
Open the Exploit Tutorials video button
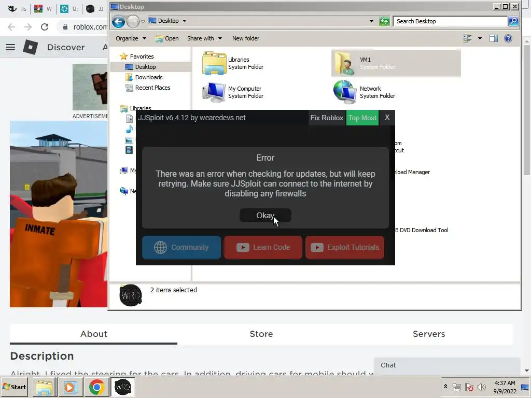click(345, 247)
